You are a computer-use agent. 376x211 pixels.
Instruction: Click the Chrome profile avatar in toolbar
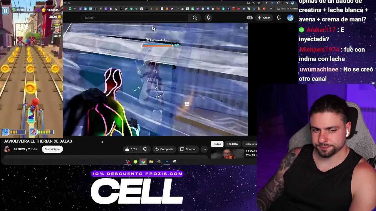293,3
